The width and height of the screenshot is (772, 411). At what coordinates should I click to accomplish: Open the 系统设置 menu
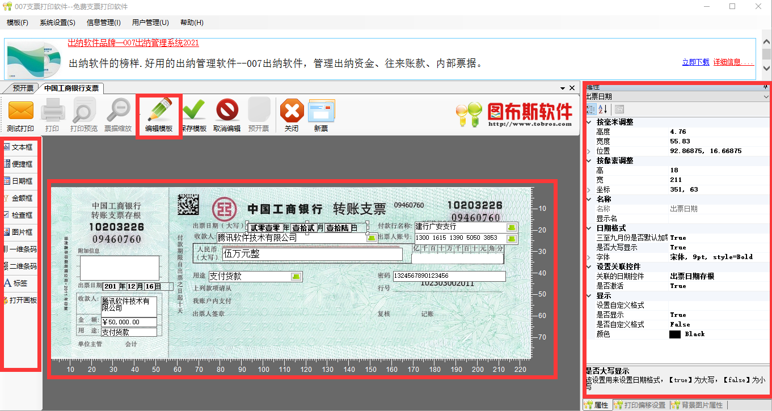point(56,22)
